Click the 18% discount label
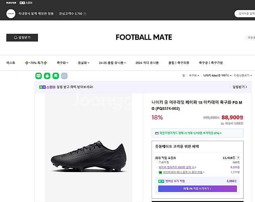 click(157, 117)
